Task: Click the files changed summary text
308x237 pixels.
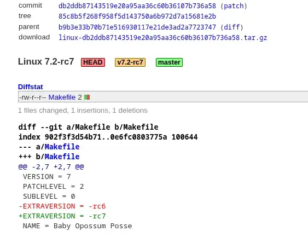Action: (83, 111)
